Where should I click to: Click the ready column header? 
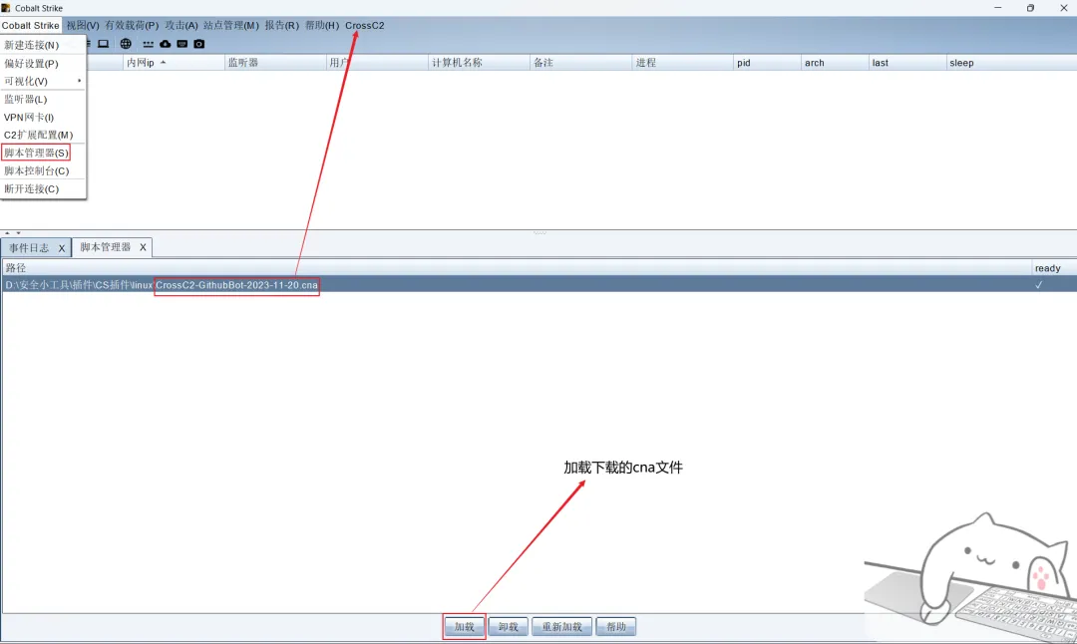coord(1054,268)
